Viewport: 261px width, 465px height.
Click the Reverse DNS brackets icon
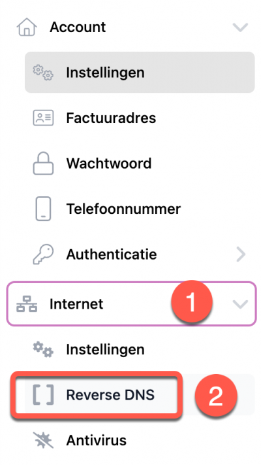(43, 395)
